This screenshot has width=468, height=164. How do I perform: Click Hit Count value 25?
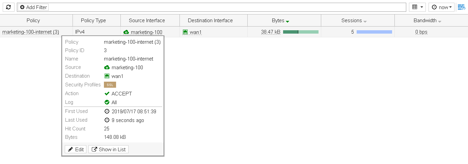[107, 129]
